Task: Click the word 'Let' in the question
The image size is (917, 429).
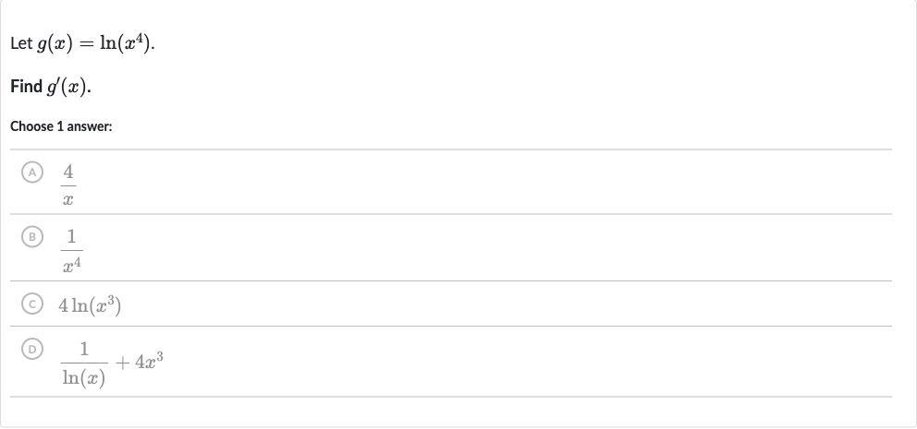Action: coord(21,43)
